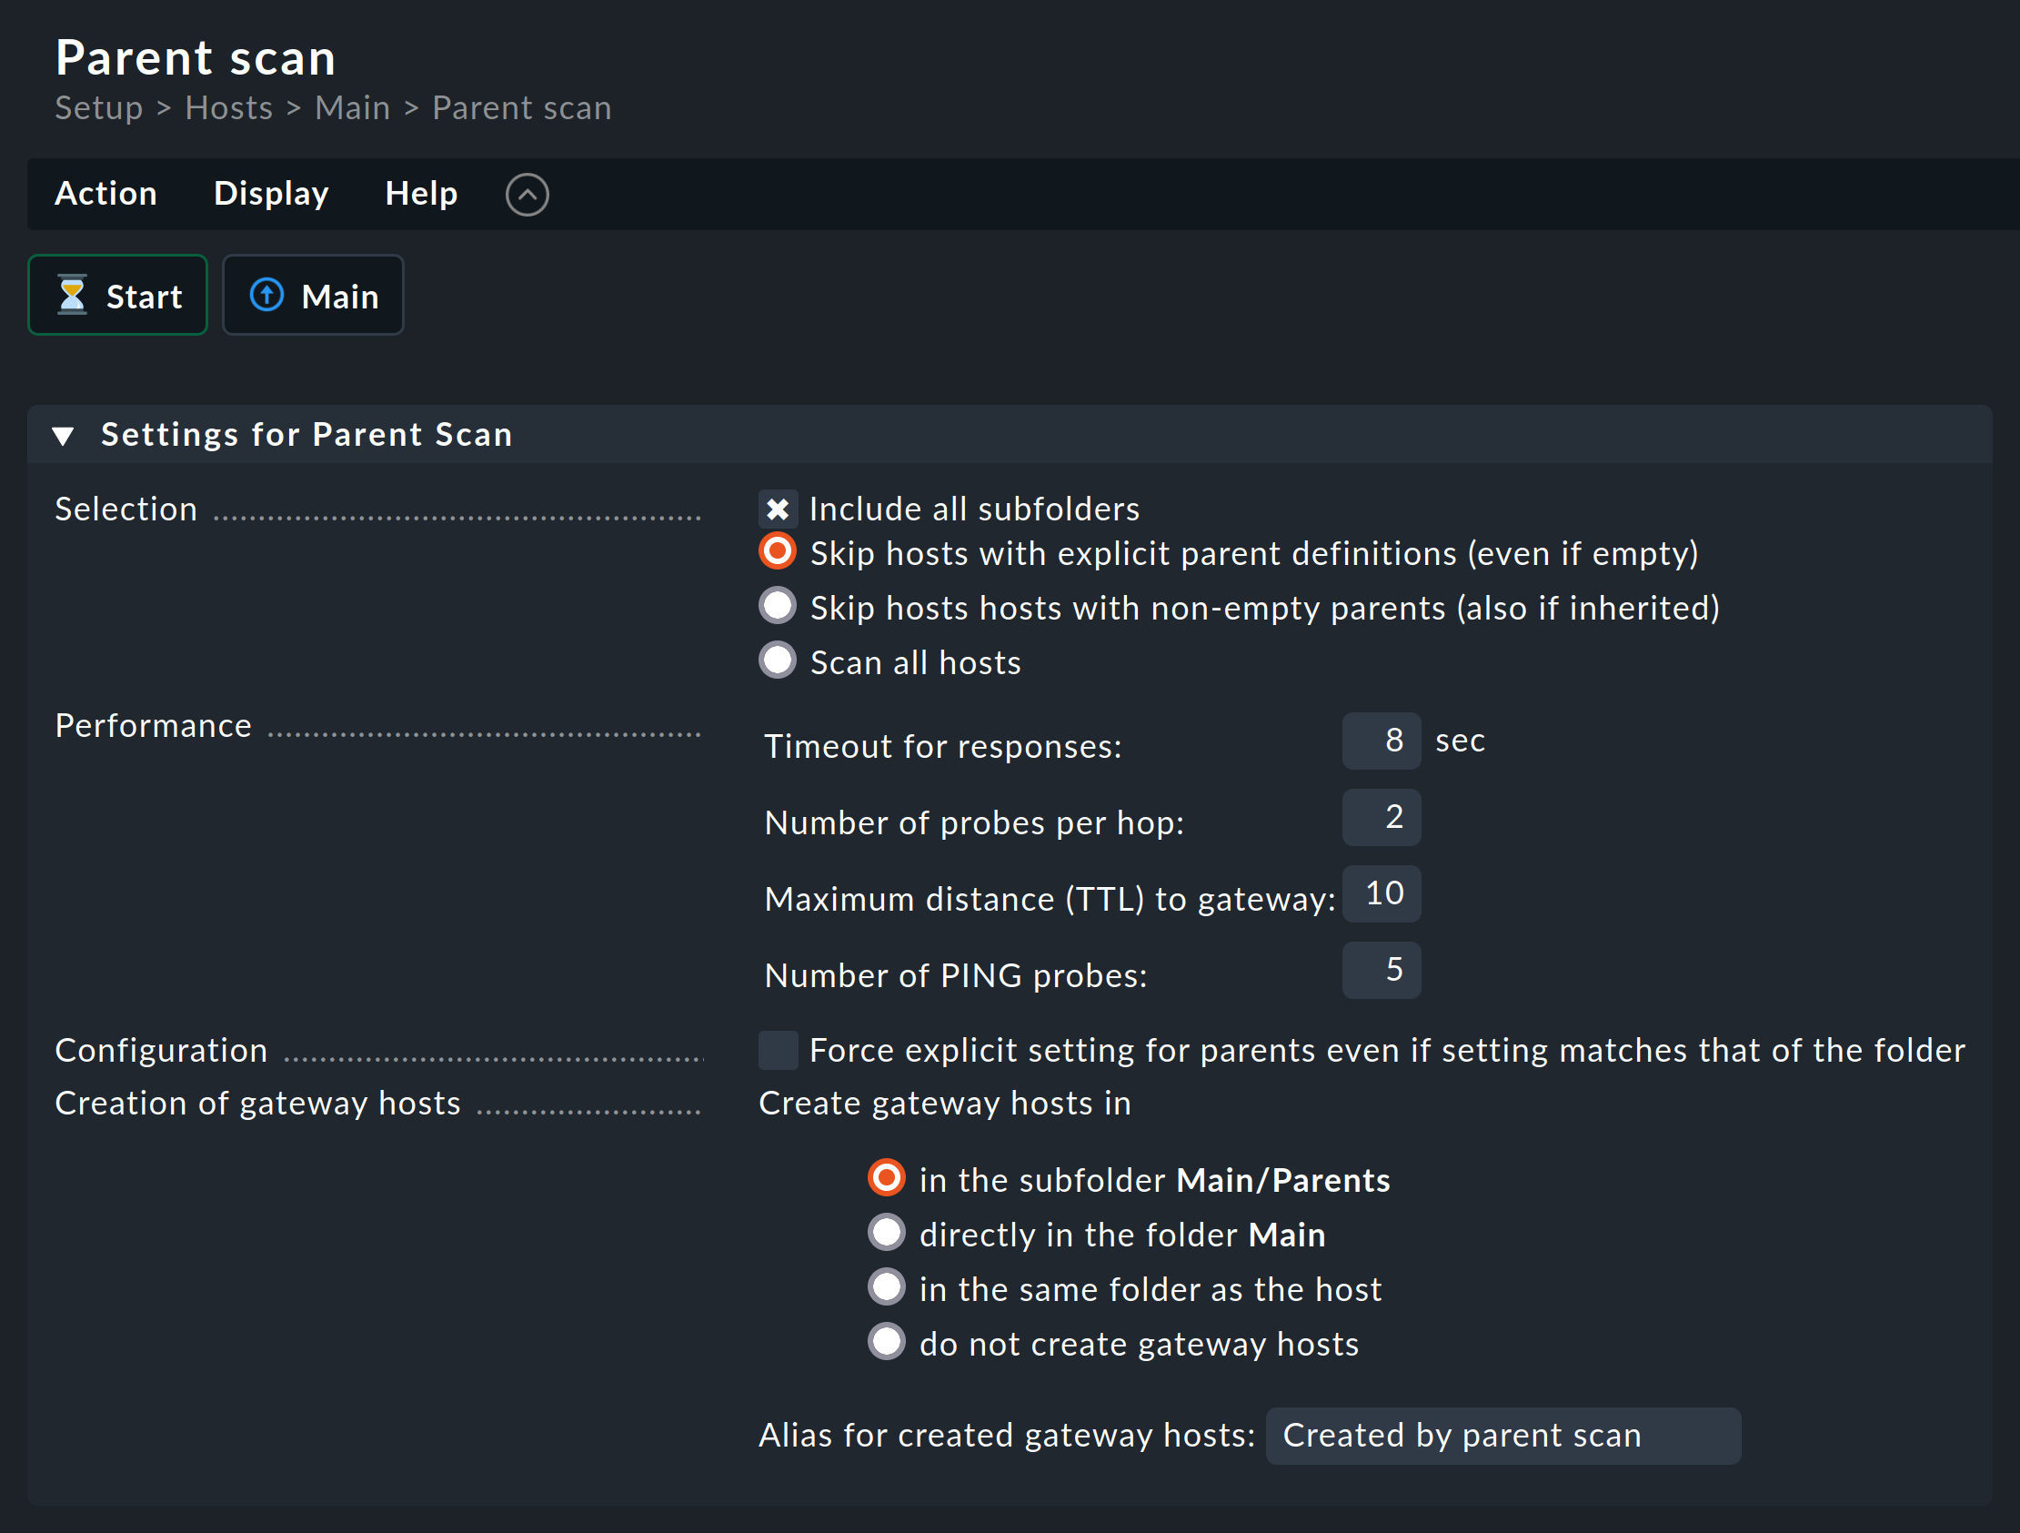Image resolution: width=2020 pixels, height=1533 pixels.
Task: Choose in the subfolder Main/Parents
Action: pyautogui.click(x=887, y=1178)
